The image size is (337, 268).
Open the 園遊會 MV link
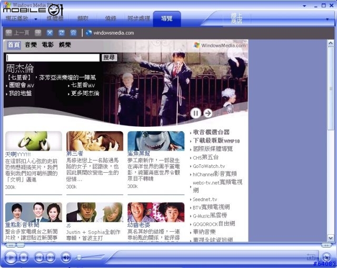tap(22, 85)
